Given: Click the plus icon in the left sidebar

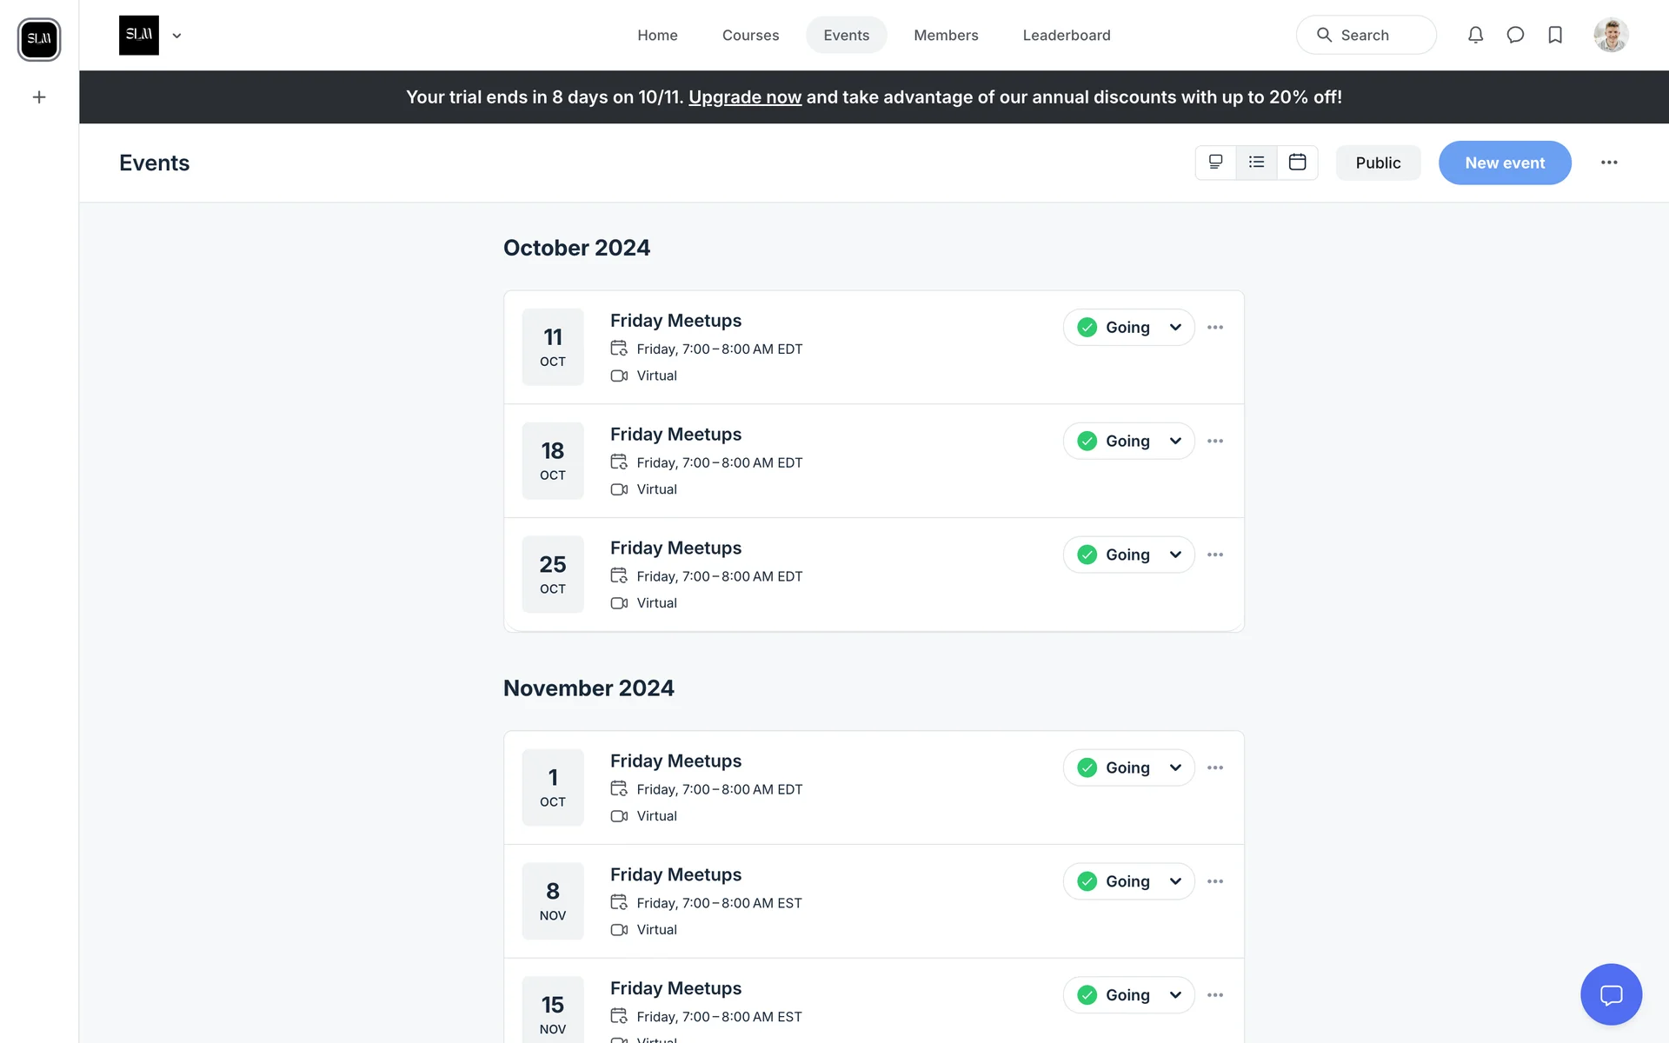Looking at the screenshot, I should tap(39, 97).
